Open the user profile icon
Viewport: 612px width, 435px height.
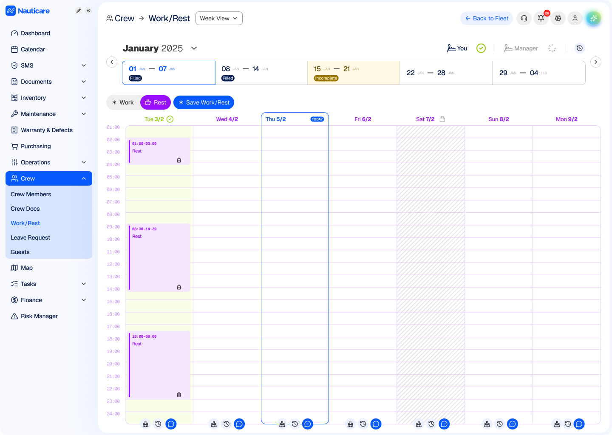click(x=575, y=18)
